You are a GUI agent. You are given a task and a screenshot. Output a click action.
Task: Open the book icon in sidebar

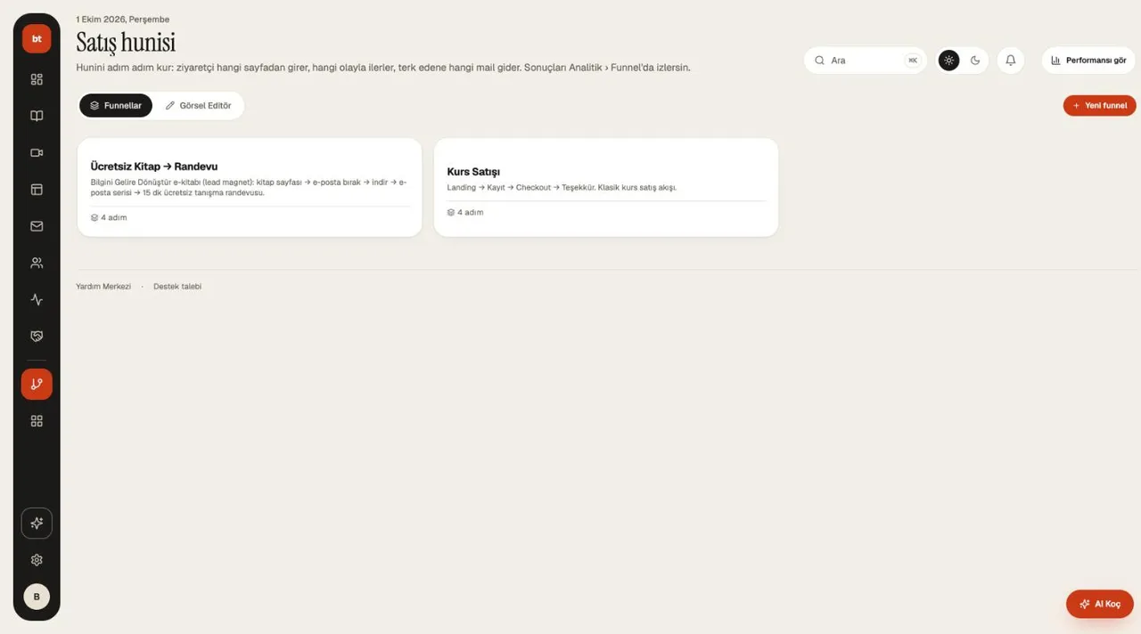pos(37,116)
